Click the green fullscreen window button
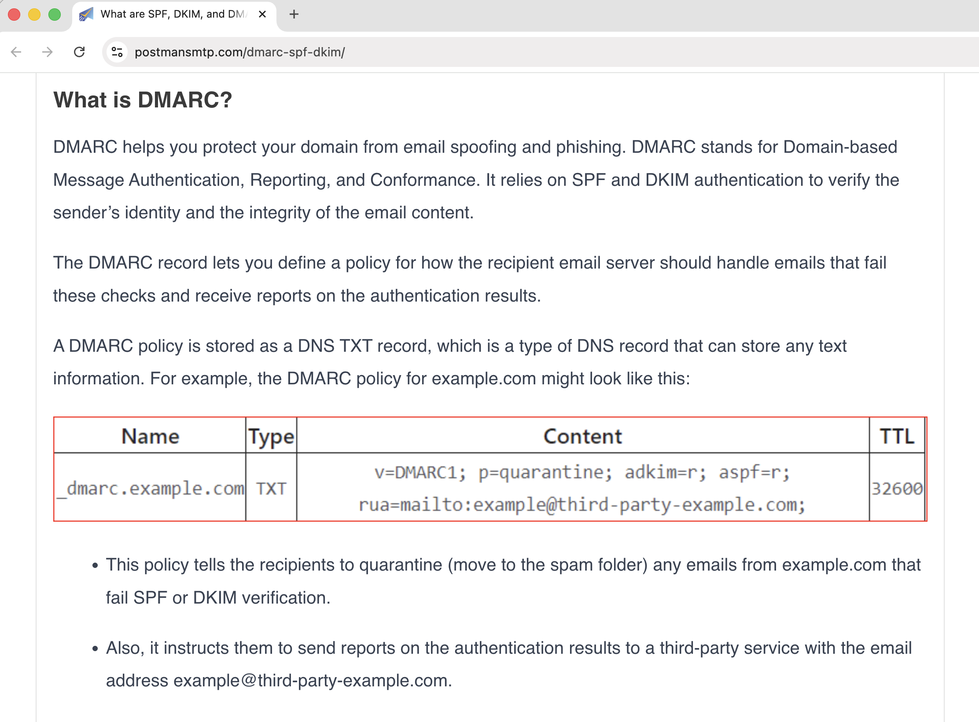 point(55,15)
